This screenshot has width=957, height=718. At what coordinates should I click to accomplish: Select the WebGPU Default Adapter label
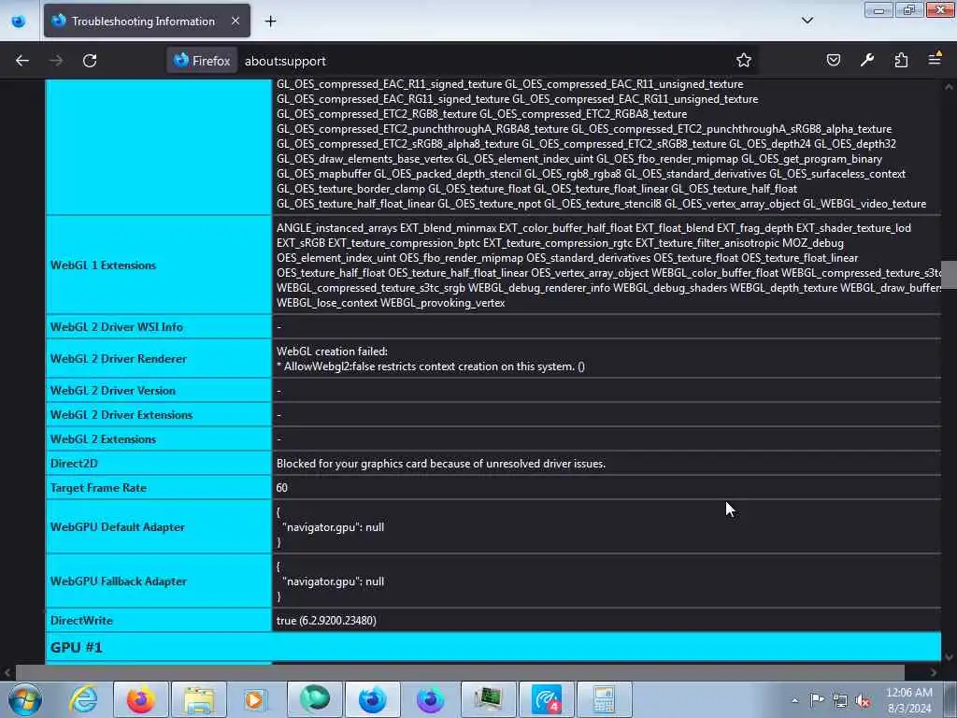pyautogui.click(x=117, y=527)
